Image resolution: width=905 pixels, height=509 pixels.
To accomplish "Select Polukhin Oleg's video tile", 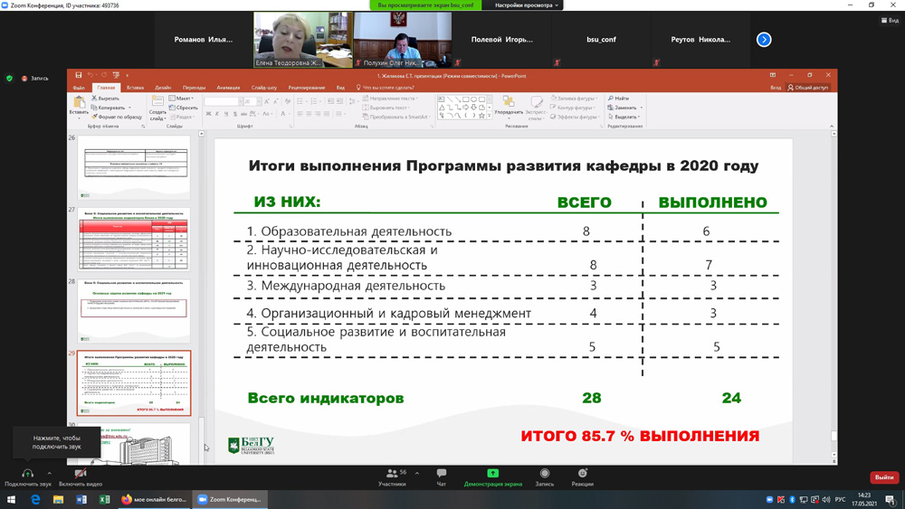I will [x=403, y=40].
